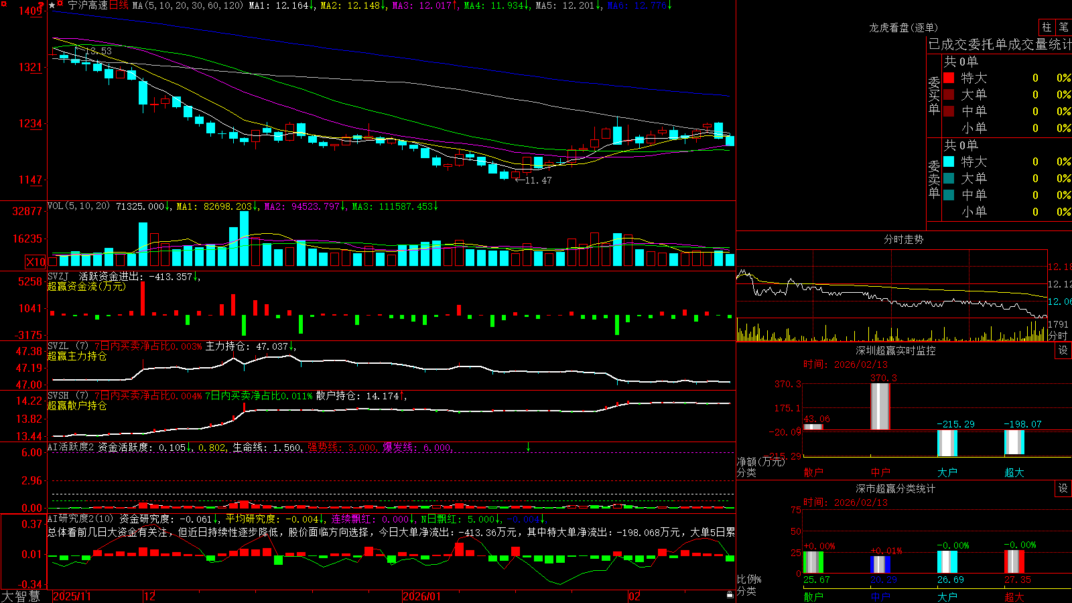Click the -215.29 大户 net-amount bar

[947, 443]
